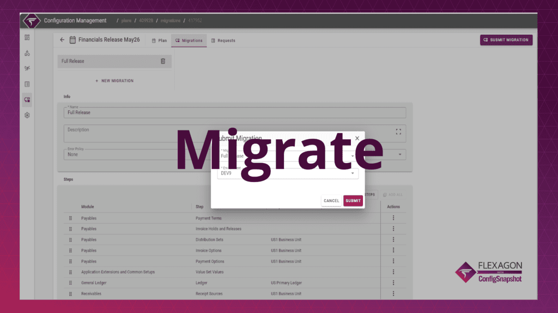Viewport: 558px width, 313px height.
Task: Open actions menu for Value Set Values row
Action: pyautogui.click(x=393, y=272)
